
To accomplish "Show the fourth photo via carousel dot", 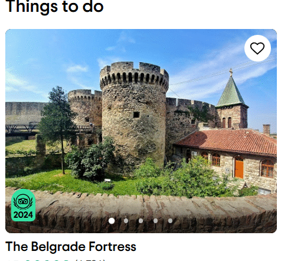I will (155, 221).
